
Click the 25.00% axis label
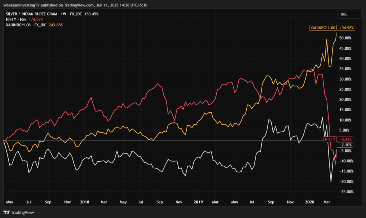pyautogui.click(x=345, y=89)
